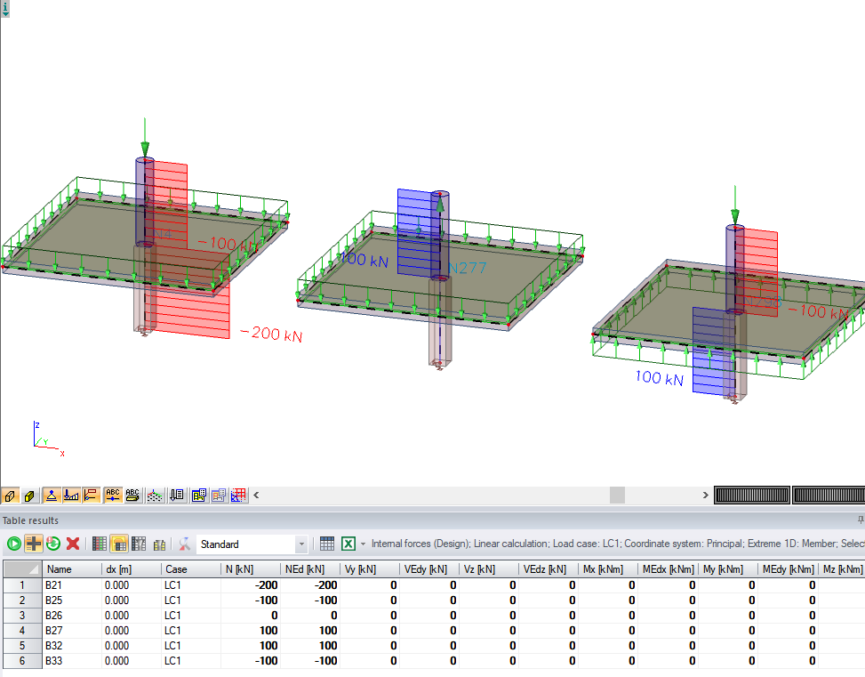Viewport: 865px width, 677px height.
Task: Click the B32 member name cell
Action: click(72, 646)
